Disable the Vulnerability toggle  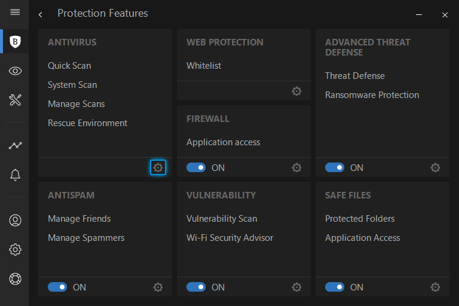point(196,287)
